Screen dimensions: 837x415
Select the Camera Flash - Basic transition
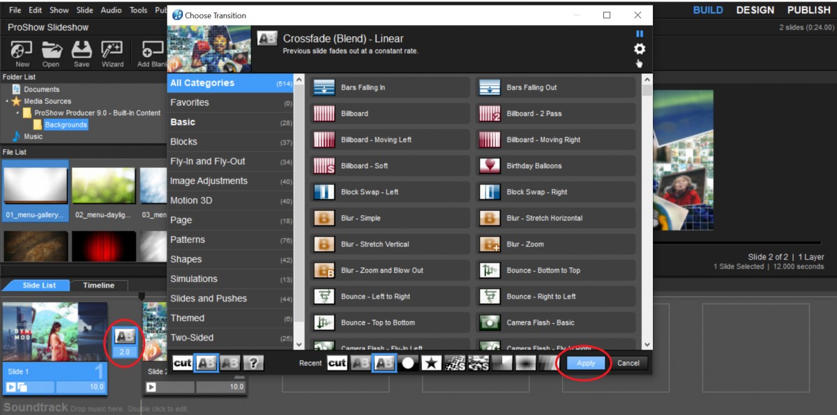556,322
